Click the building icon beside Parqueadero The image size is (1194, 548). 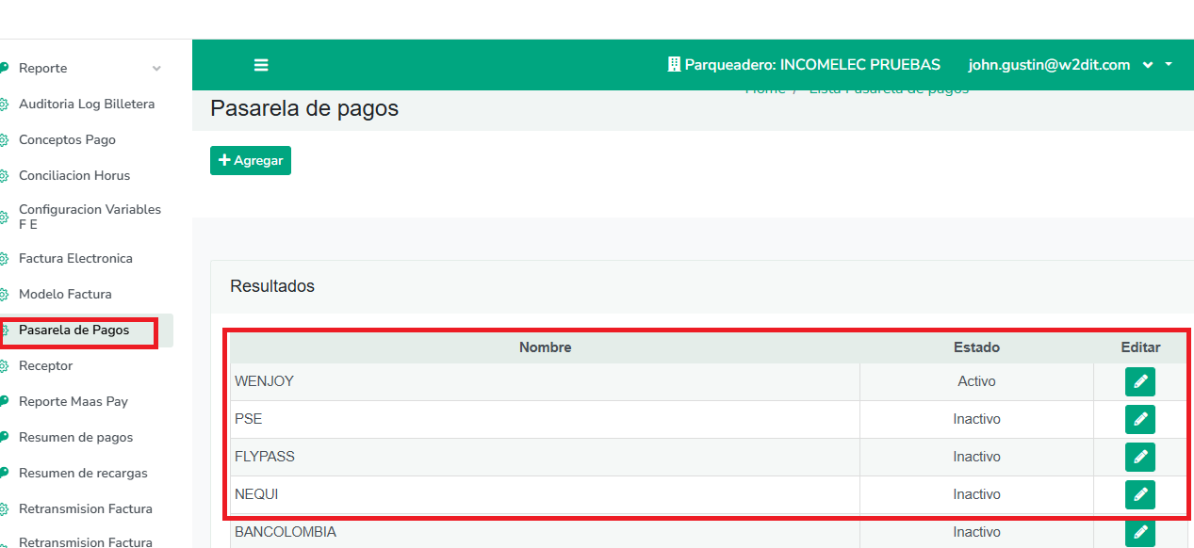pyautogui.click(x=673, y=65)
